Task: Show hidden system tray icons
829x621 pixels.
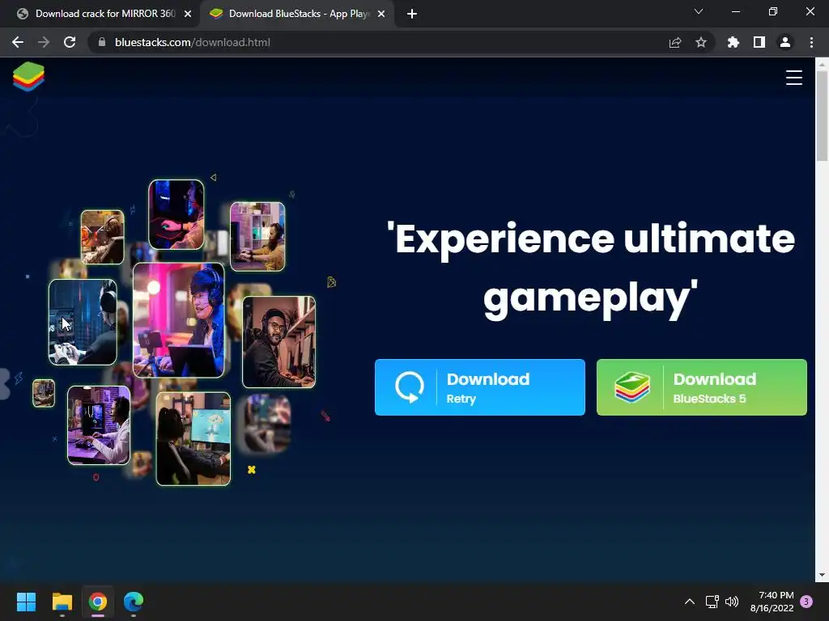Action: (690, 602)
